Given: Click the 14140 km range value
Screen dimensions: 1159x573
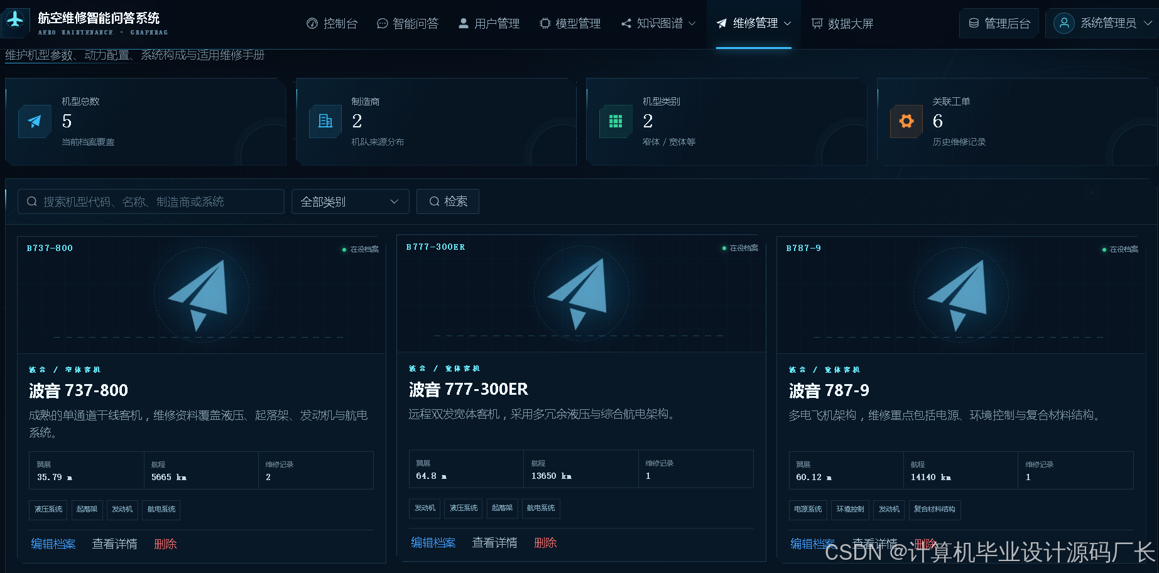Looking at the screenshot, I should (x=931, y=478).
